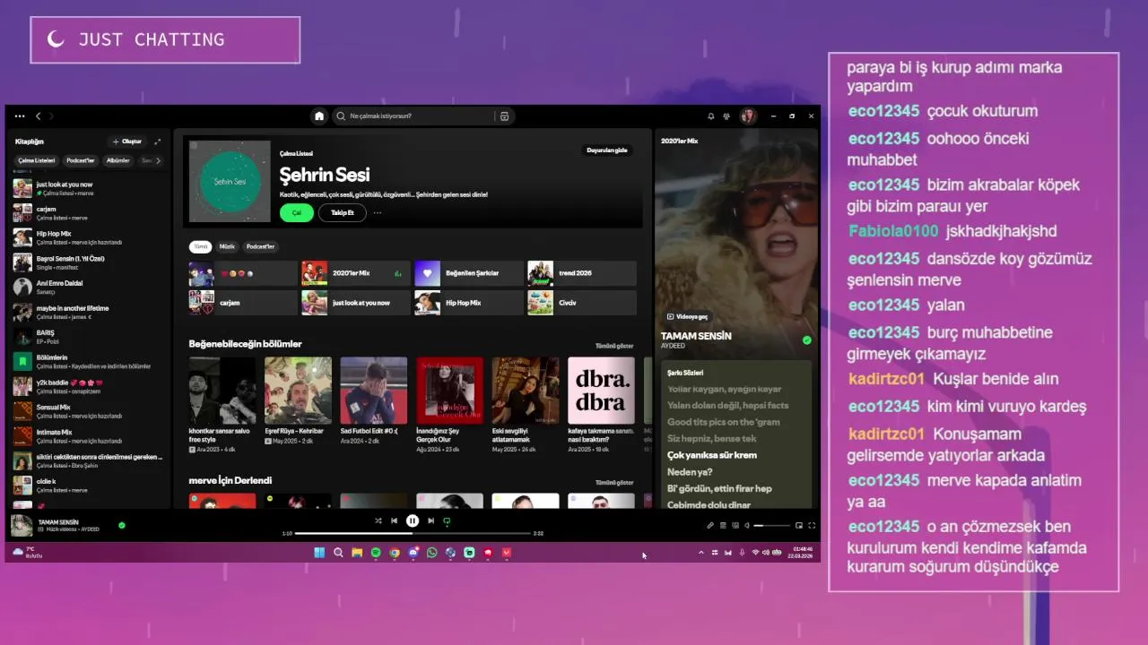Screen dimensions: 1148x645
Task: Jump to lyric Çok yanıksa sür krem
Action: point(712,455)
